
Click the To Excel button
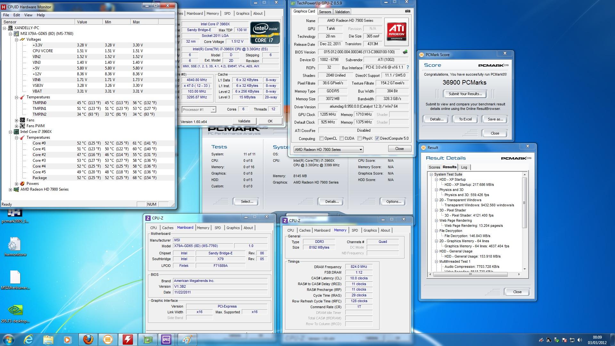pyautogui.click(x=465, y=119)
